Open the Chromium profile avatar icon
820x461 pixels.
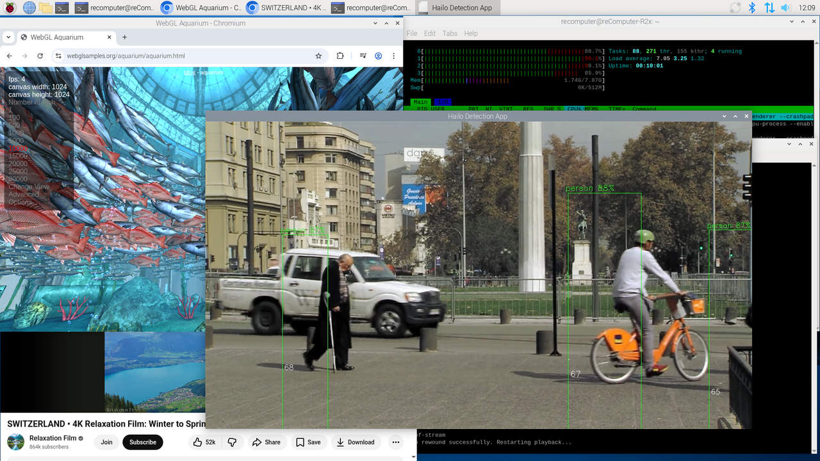click(379, 56)
